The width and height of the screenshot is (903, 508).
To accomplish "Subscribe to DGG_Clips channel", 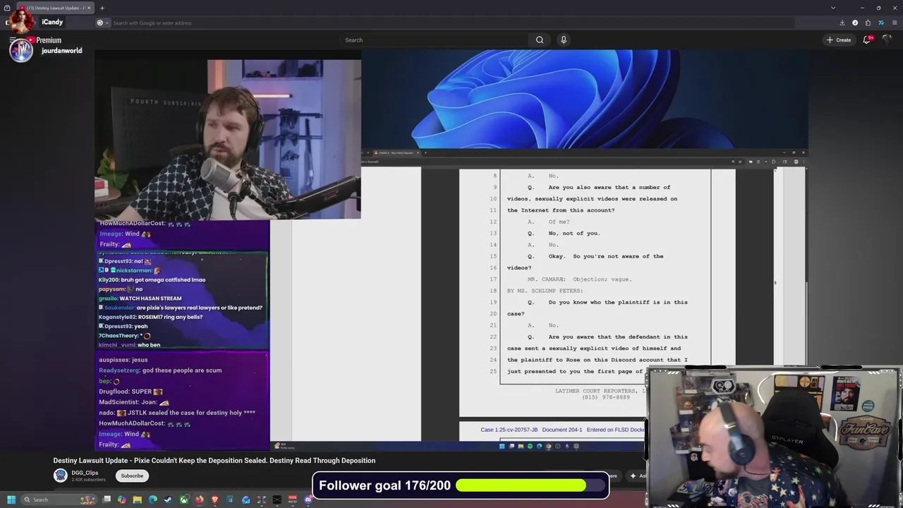I will 132,476.
